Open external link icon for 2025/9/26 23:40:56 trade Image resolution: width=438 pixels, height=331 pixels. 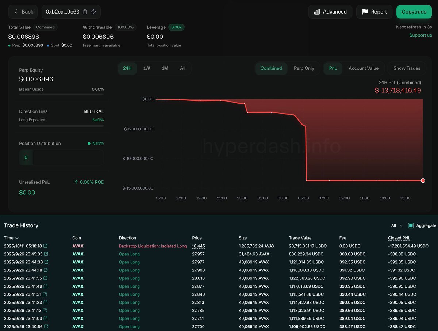pyautogui.click(x=46, y=327)
